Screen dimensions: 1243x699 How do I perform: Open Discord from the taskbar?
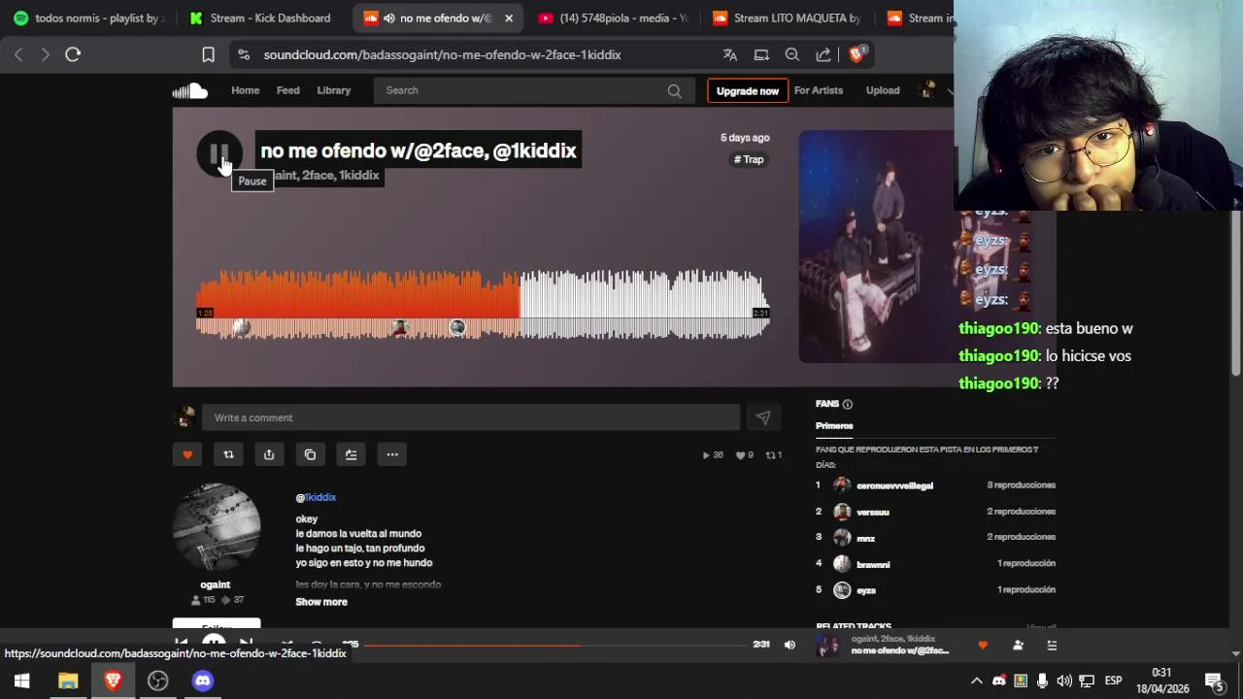click(x=202, y=681)
